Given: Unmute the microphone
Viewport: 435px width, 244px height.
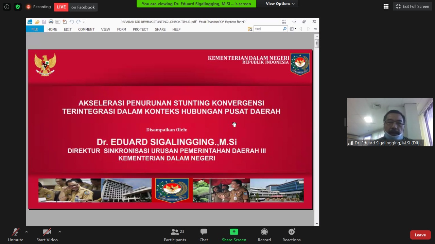Looking at the screenshot, I should 16,235.
